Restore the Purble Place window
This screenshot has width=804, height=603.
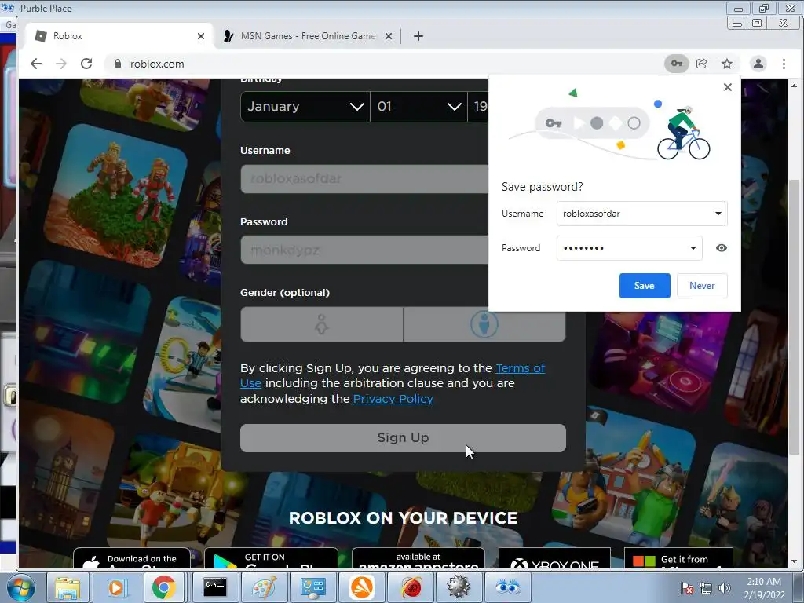pyautogui.click(x=764, y=8)
